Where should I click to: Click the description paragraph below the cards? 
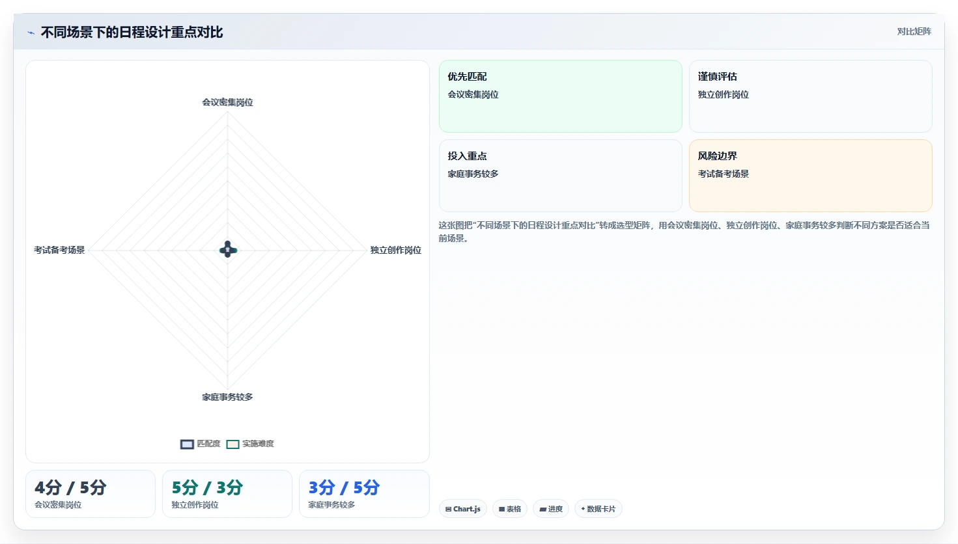pyautogui.click(x=684, y=232)
